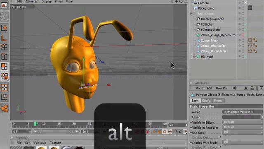Screen dimensions: 264x149
Task: Open the Attributes Mode menu
Action: 199,88
